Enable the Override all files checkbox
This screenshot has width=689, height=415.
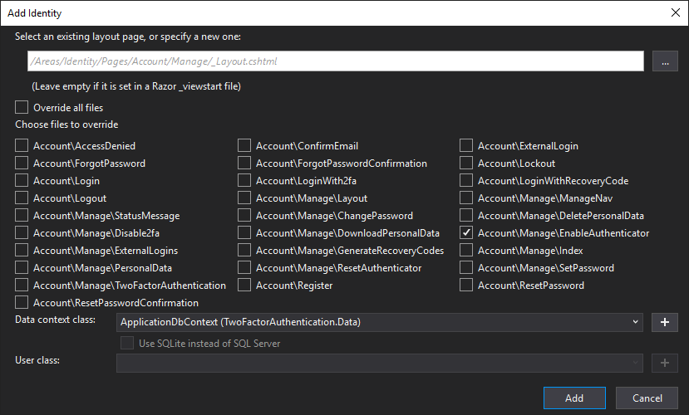22,108
